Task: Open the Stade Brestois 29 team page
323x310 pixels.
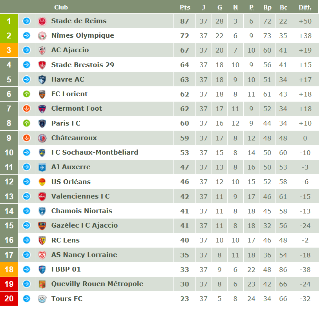Action: [82, 65]
